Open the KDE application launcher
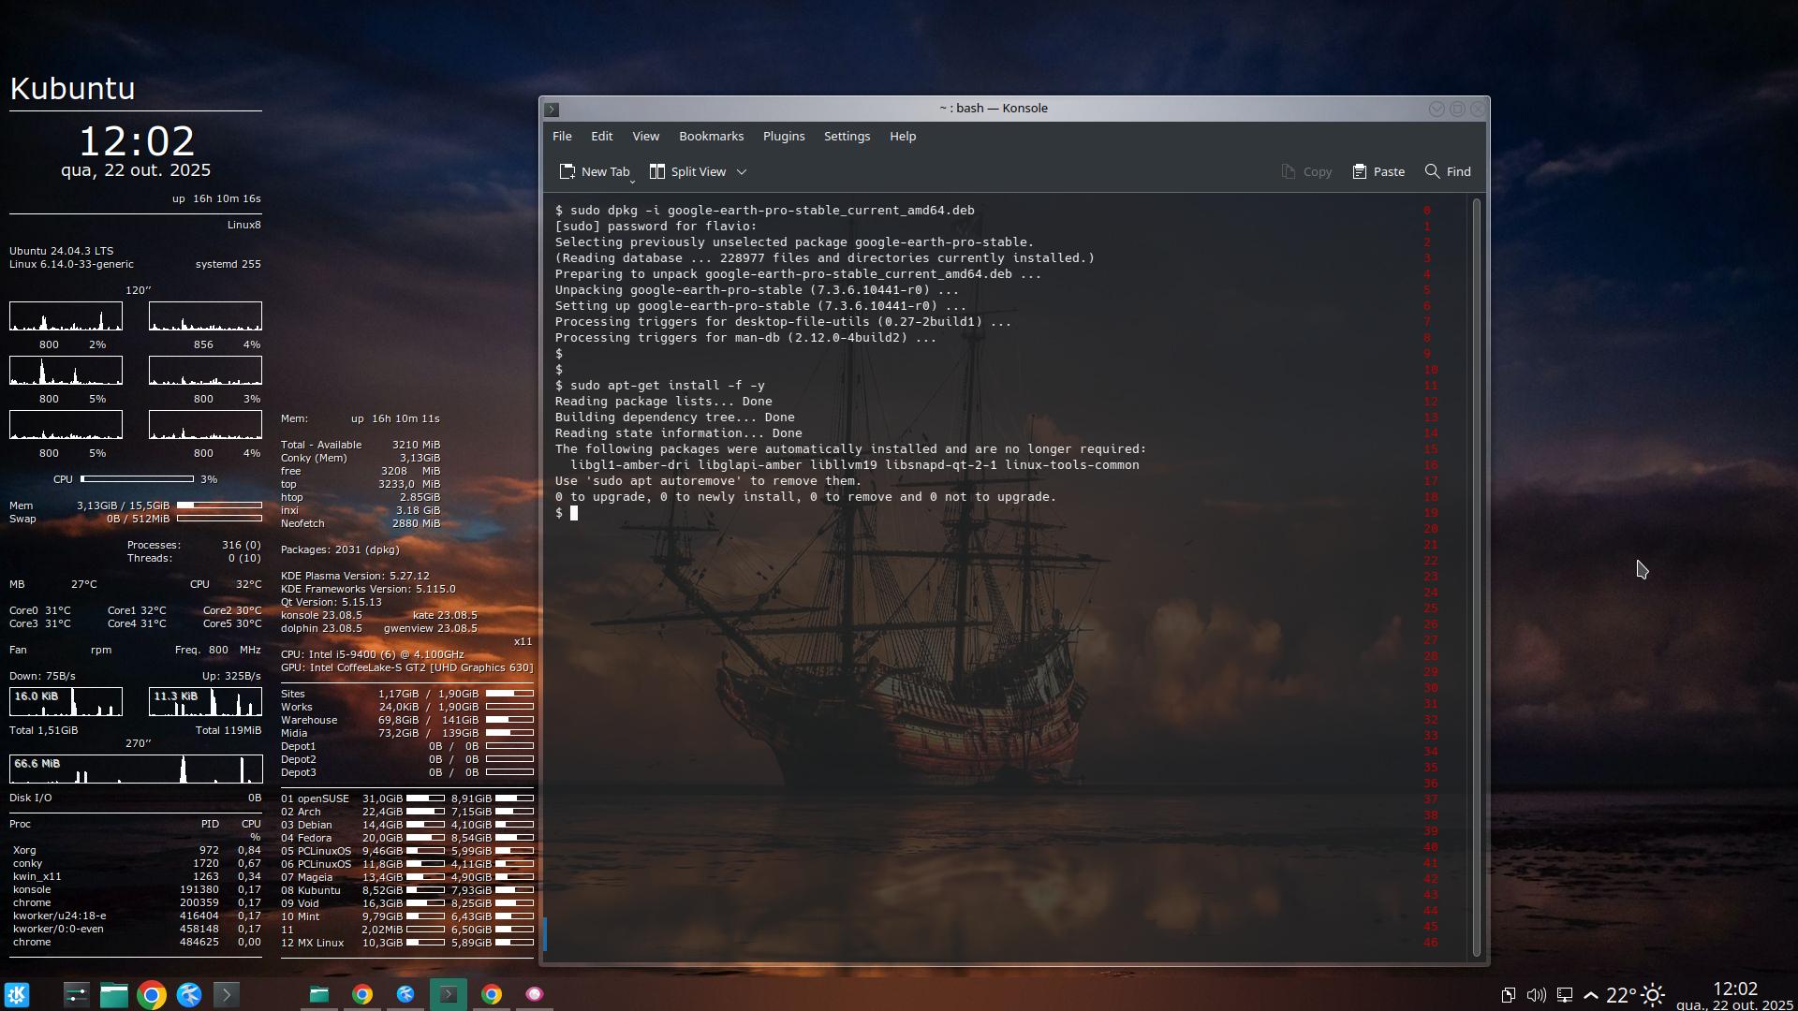This screenshot has height=1011, width=1798. (x=17, y=994)
